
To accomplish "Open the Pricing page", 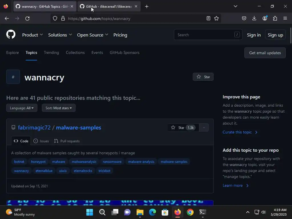I will (x=120, y=35).
